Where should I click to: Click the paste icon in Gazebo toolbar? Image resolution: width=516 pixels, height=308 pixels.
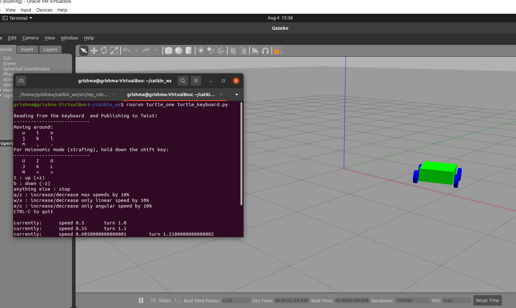[243, 50]
